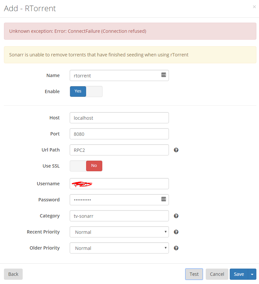
Task: Edit the Category field tv-sonarr
Action: (119, 216)
